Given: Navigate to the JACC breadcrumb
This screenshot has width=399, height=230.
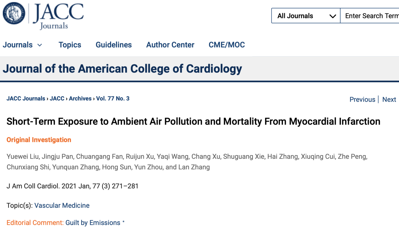Looking at the screenshot, I should (57, 98).
